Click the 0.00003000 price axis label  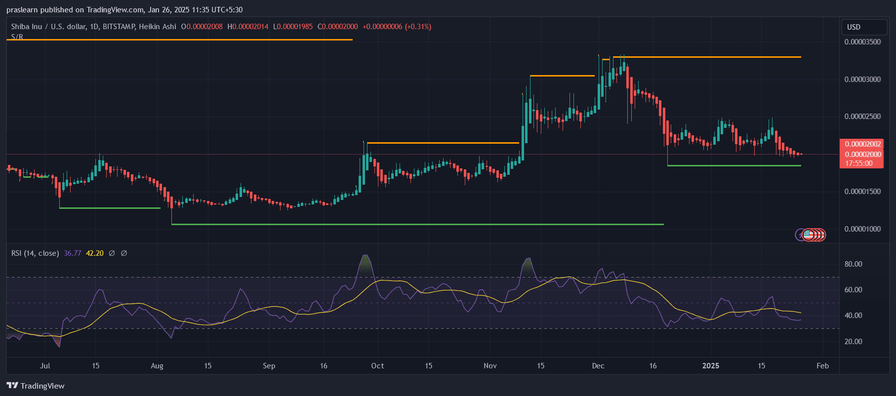[x=862, y=79]
